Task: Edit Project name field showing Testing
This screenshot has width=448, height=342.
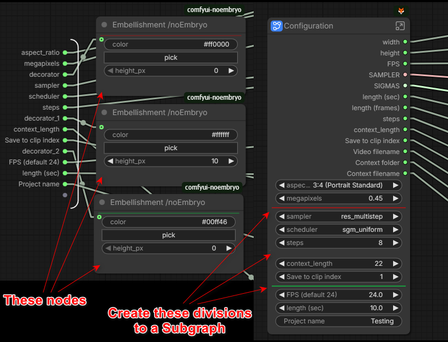Action: tap(339, 321)
